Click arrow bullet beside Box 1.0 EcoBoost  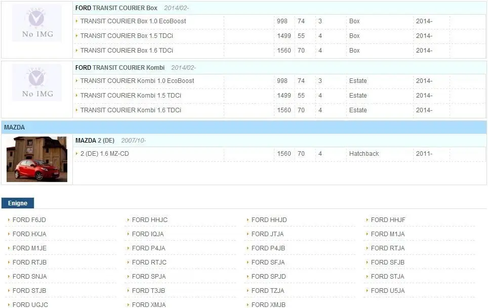click(76, 21)
